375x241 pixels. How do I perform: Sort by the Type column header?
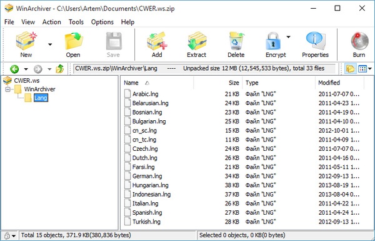click(279, 83)
